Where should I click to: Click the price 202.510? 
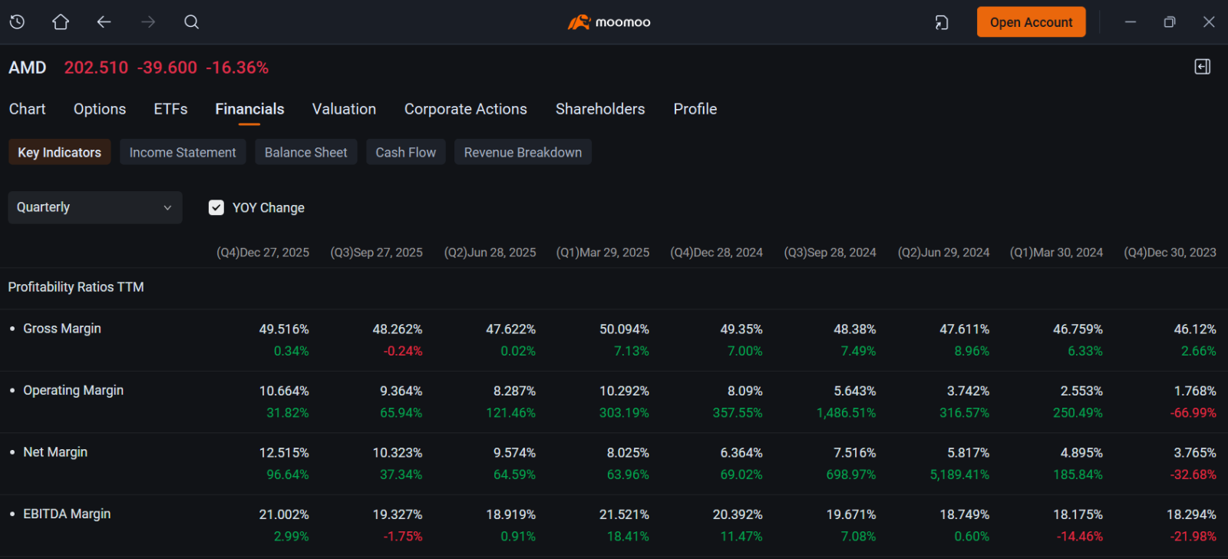pos(96,68)
